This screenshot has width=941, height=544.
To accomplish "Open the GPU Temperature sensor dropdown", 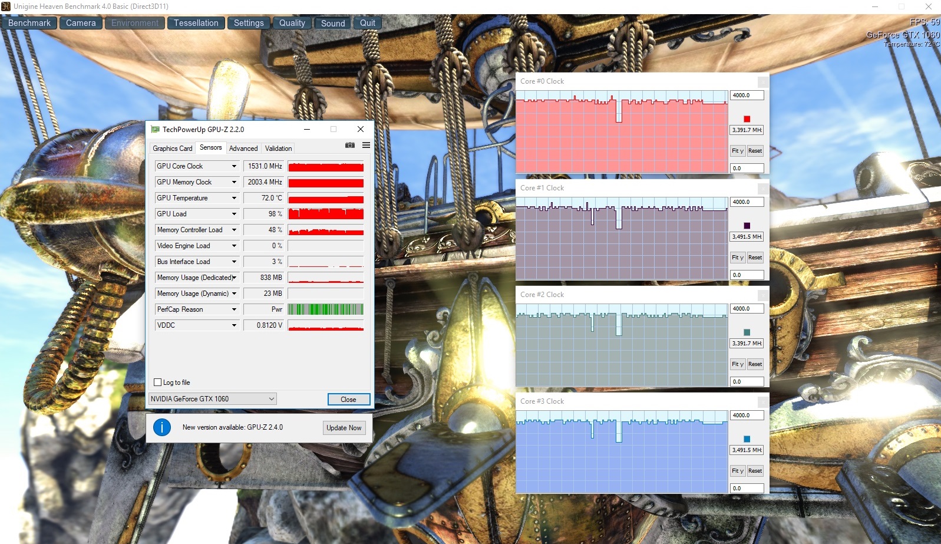I will click(x=234, y=198).
